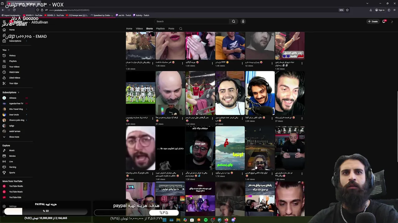Open the YouTube hamburger guide menu
Image resolution: width=398 pixels, height=223 pixels.
click(4, 22)
